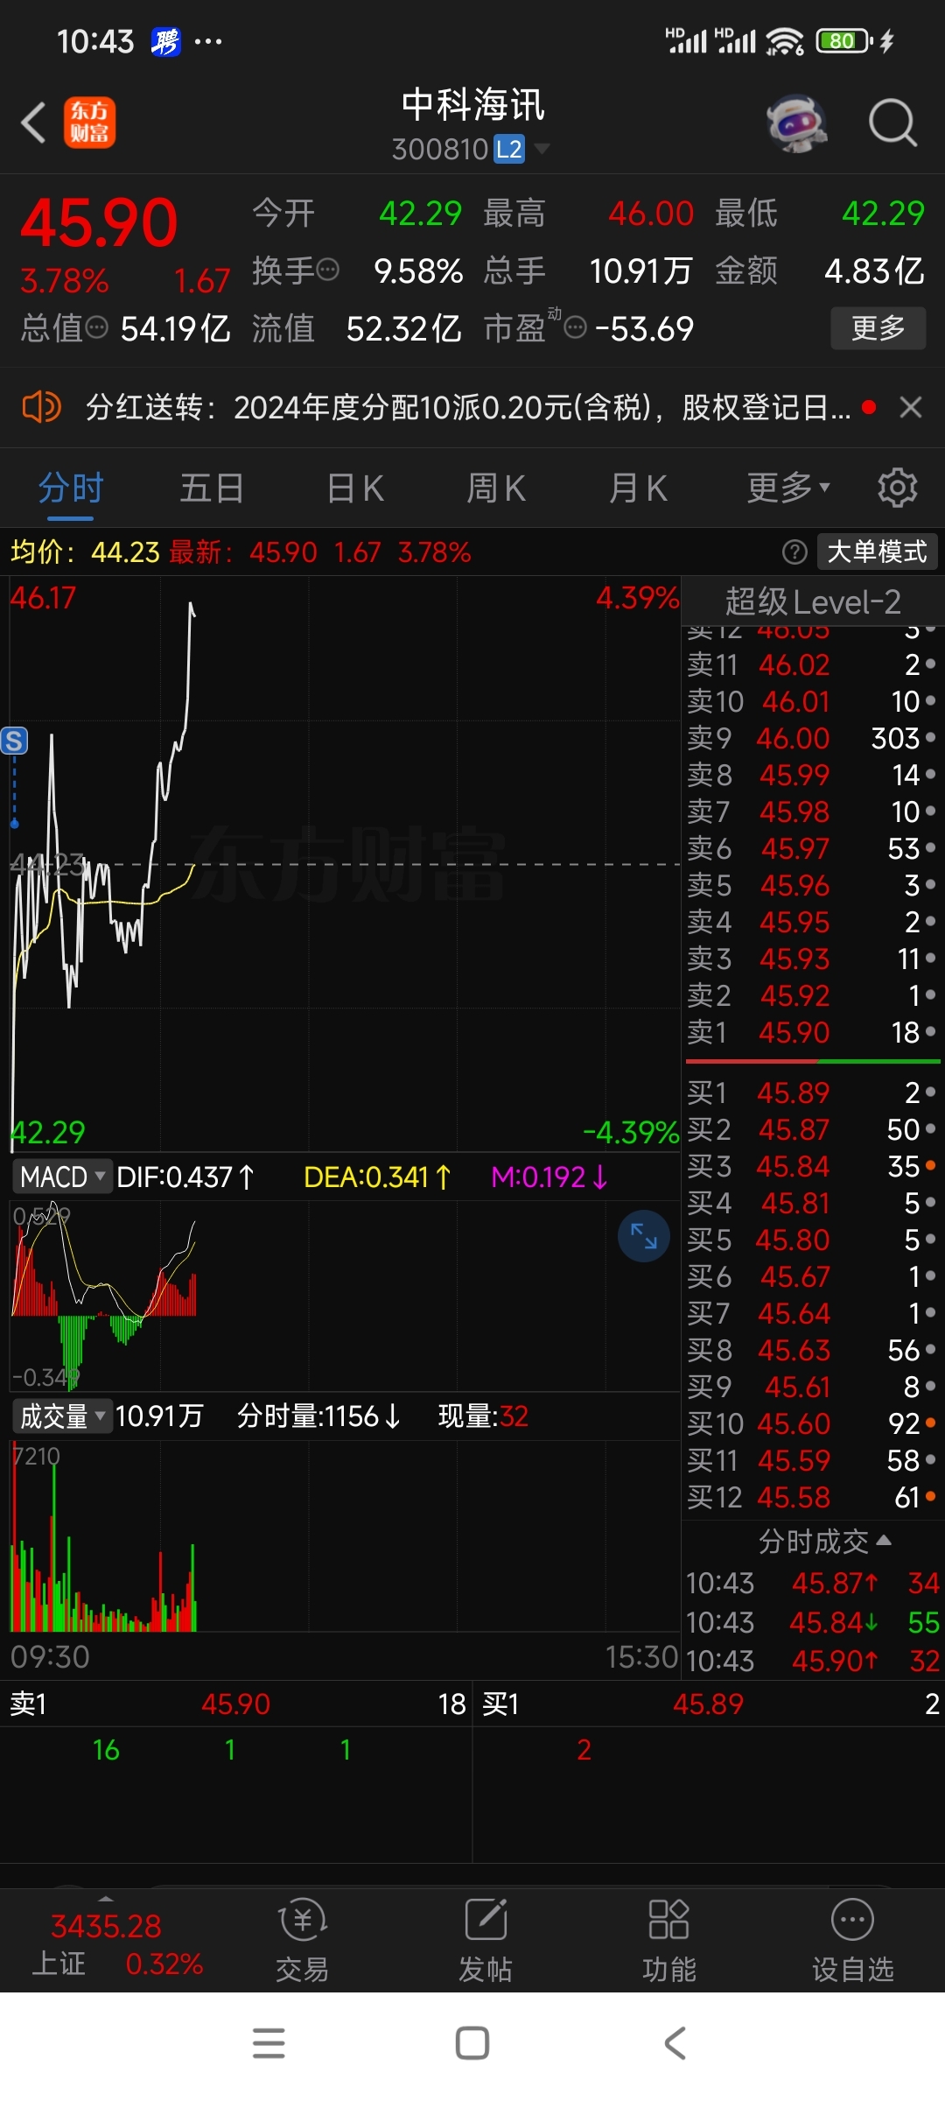The height and width of the screenshot is (2101, 945).
Task: Tap the back arrow icon
Action: (33, 123)
